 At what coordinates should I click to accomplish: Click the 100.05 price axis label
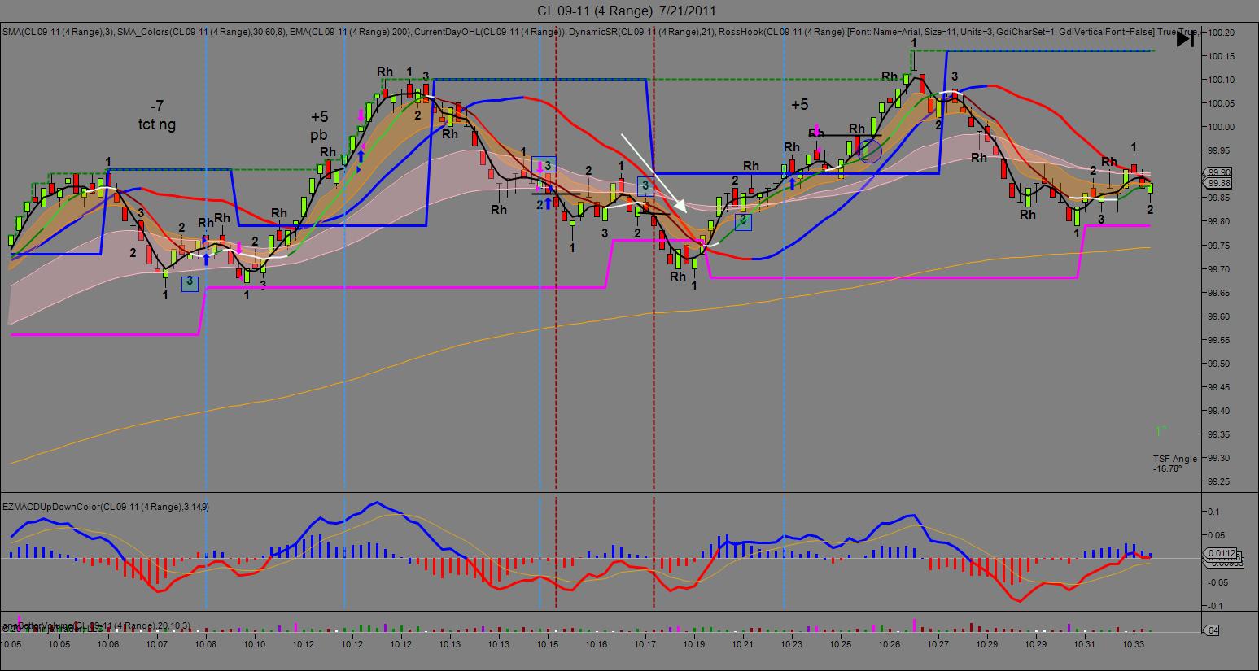pos(1222,103)
